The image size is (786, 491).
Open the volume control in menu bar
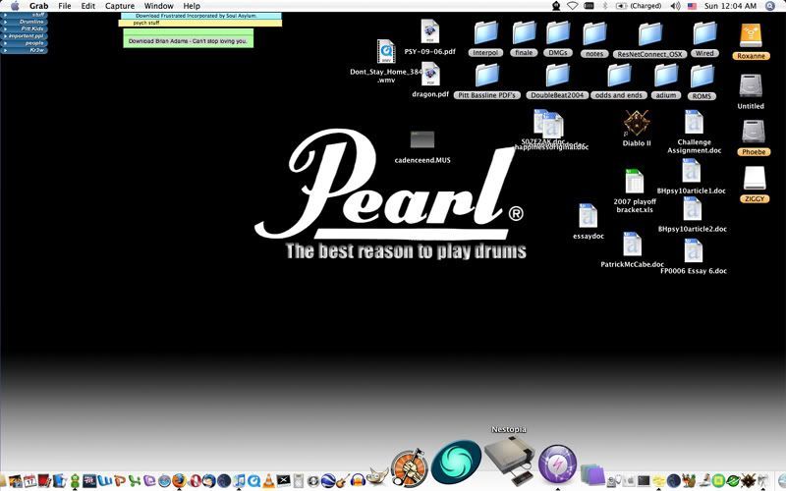pos(675,6)
